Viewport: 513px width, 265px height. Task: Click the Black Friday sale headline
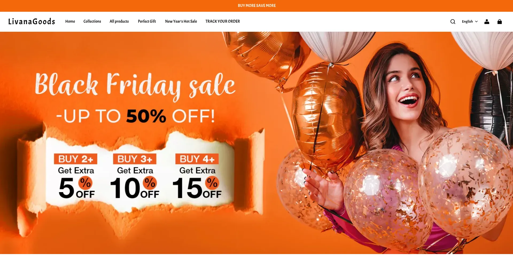coord(135,85)
